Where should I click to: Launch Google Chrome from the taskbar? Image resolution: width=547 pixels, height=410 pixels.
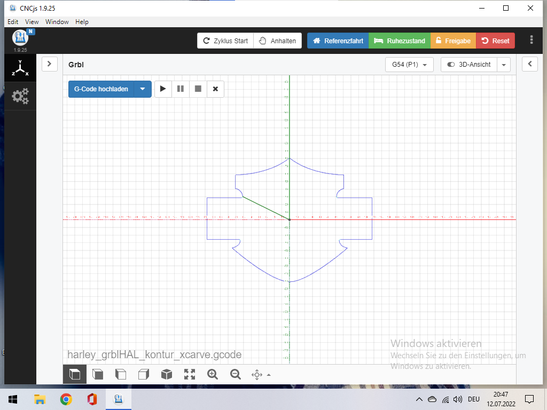pyautogui.click(x=66, y=399)
